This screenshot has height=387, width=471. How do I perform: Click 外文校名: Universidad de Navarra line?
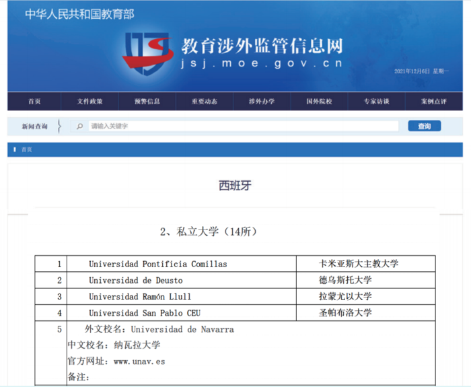click(x=159, y=329)
